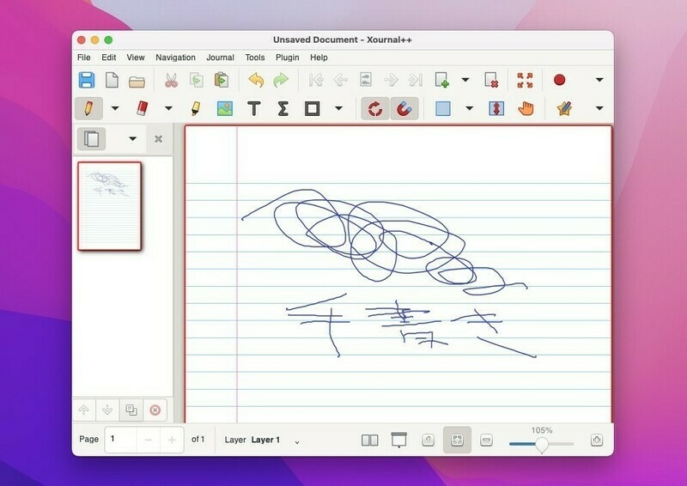
Task: Expand the Pen tool options dropdown
Action: [x=114, y=108]
